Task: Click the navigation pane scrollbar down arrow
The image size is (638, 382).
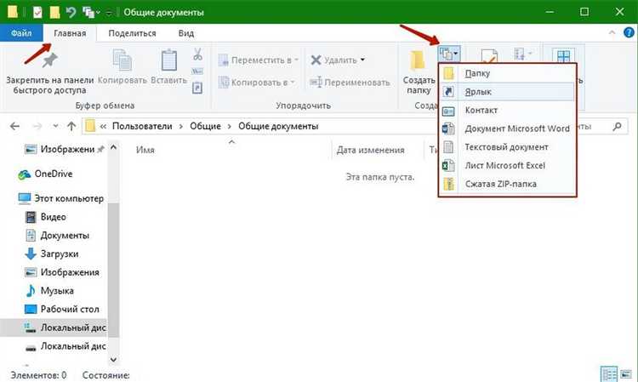Action: [x=113, y=360]
